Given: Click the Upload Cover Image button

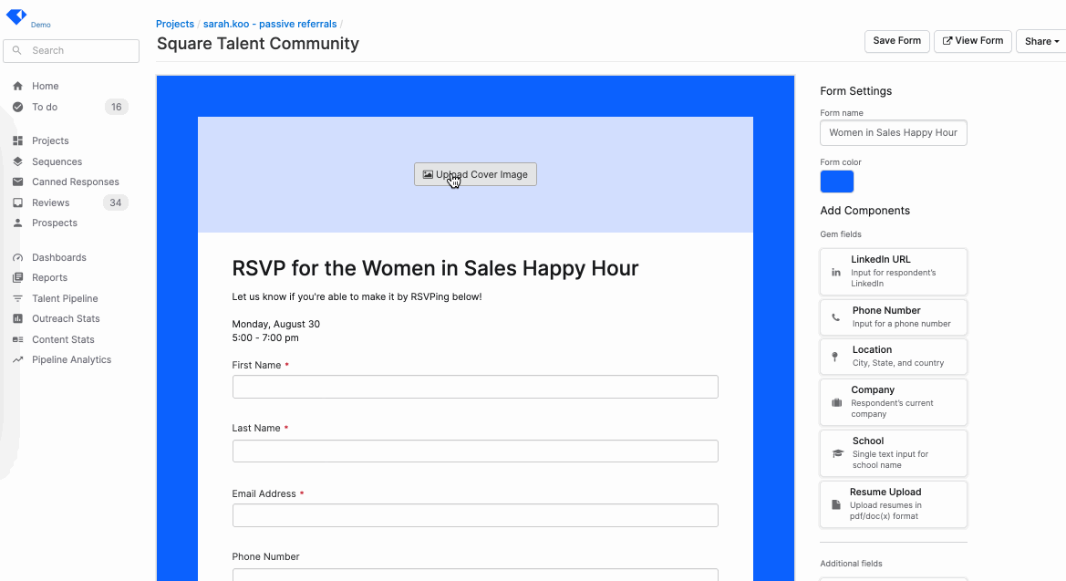Looking at the screenshot, I should (475, 174).
